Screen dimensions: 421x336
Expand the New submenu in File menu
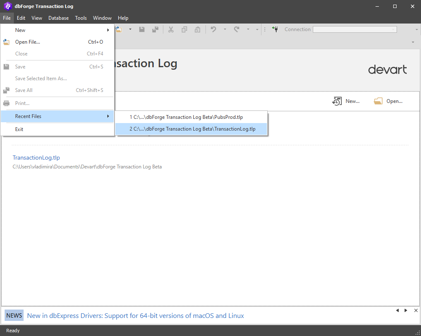tap(57, 30)
